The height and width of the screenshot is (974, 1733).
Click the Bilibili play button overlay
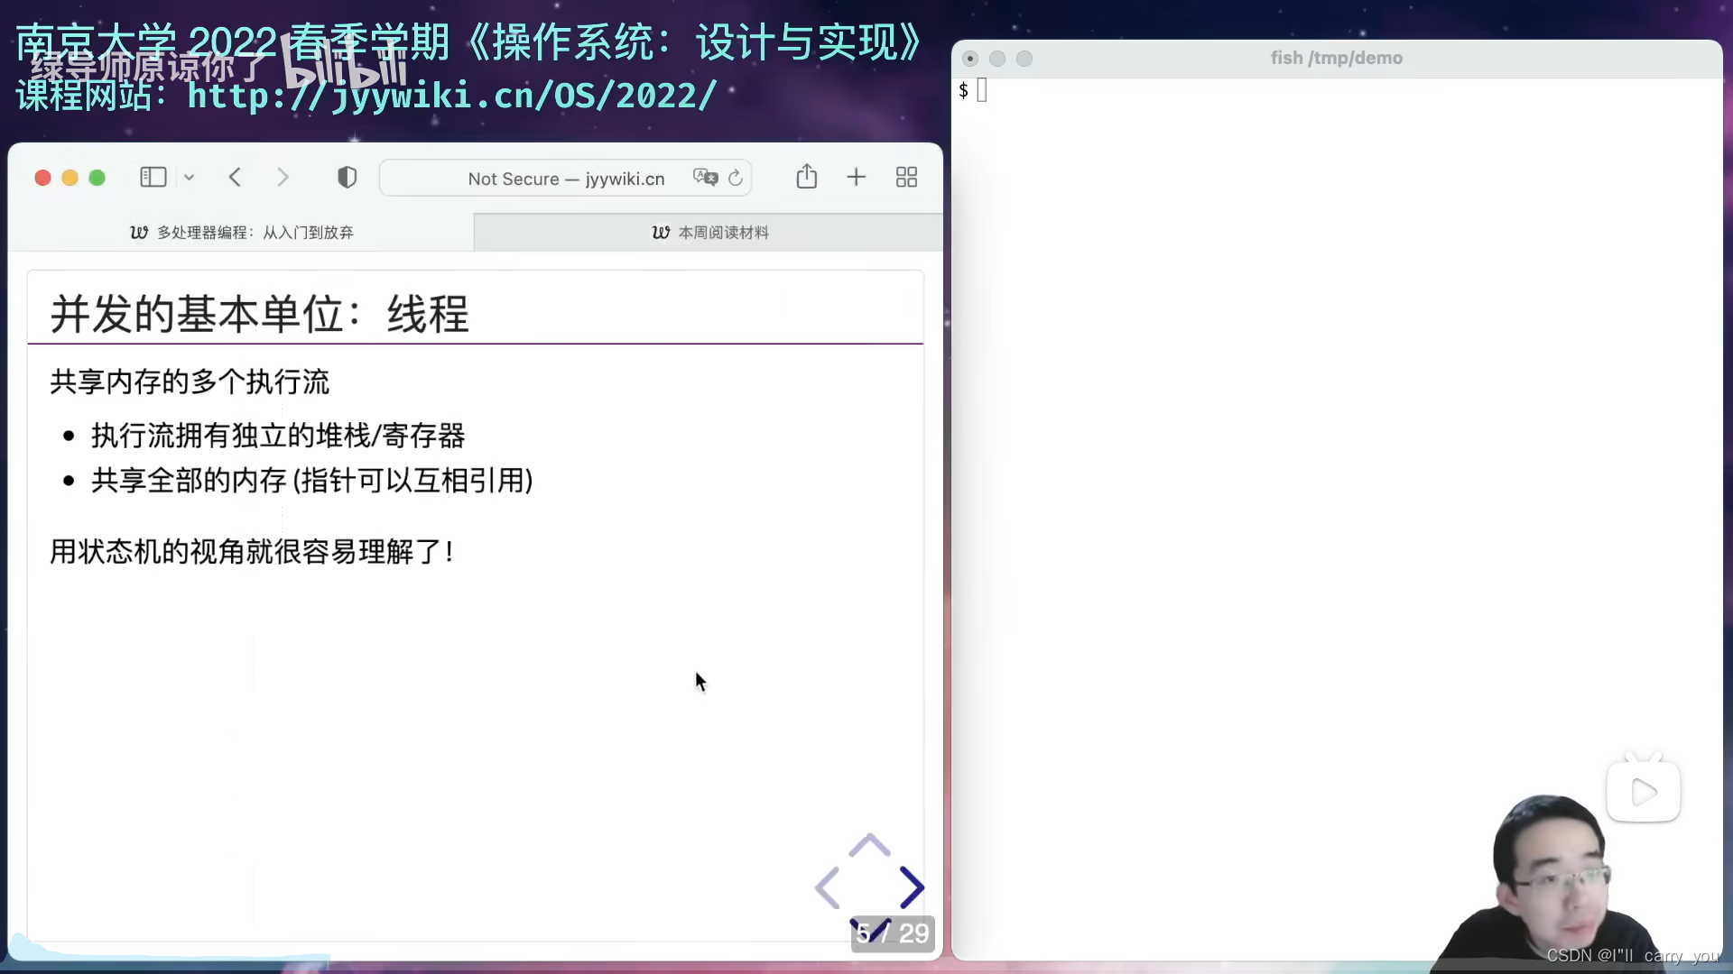pos(1644,792)
